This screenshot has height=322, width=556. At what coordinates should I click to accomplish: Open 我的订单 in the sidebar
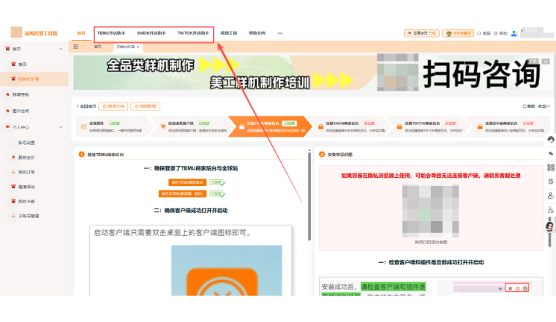(26, 172)
